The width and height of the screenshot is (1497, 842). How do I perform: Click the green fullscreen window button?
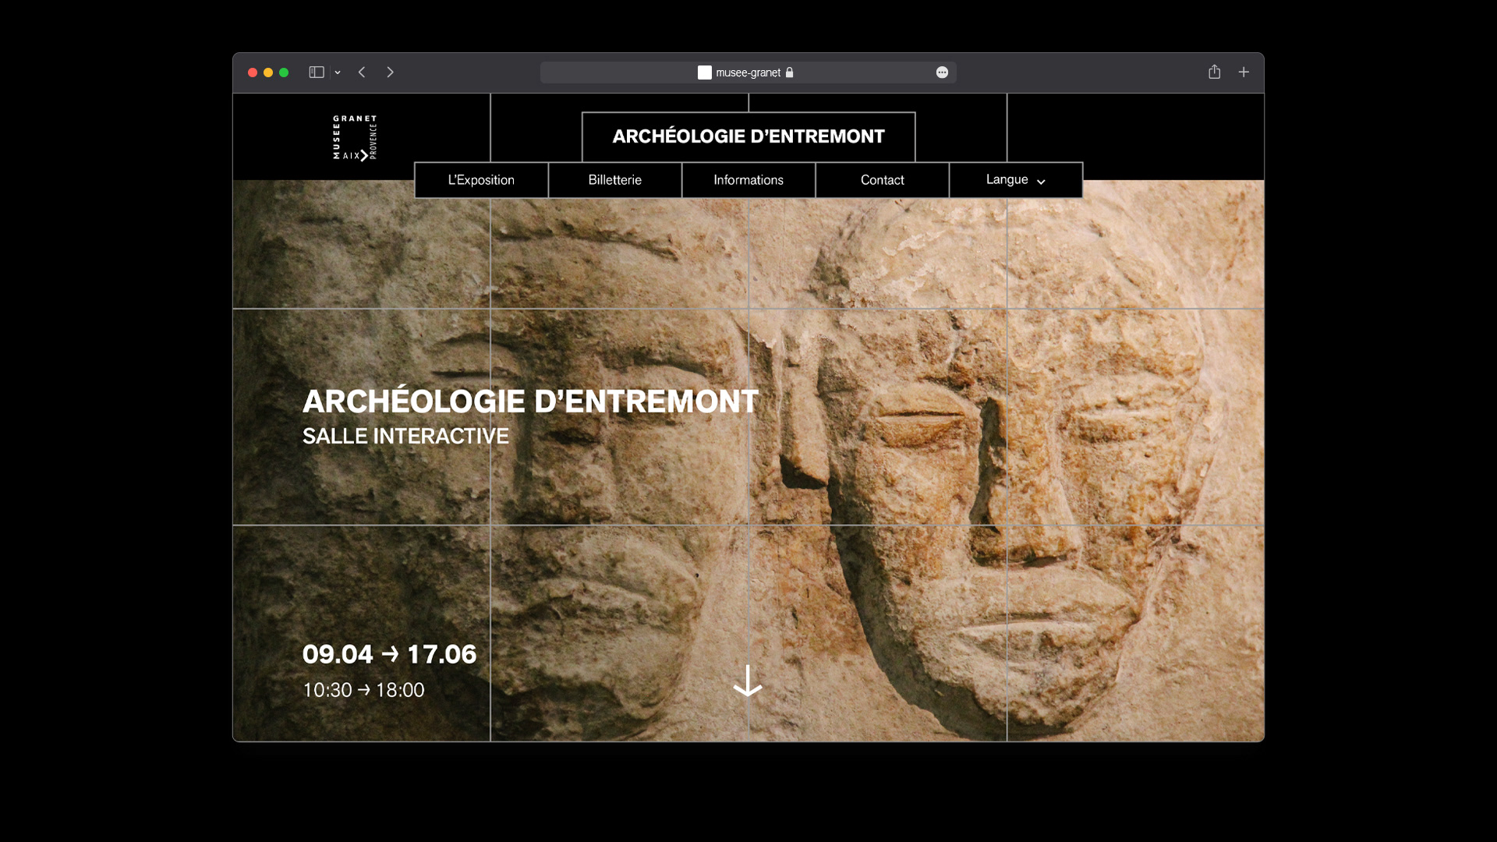[284, 73]
